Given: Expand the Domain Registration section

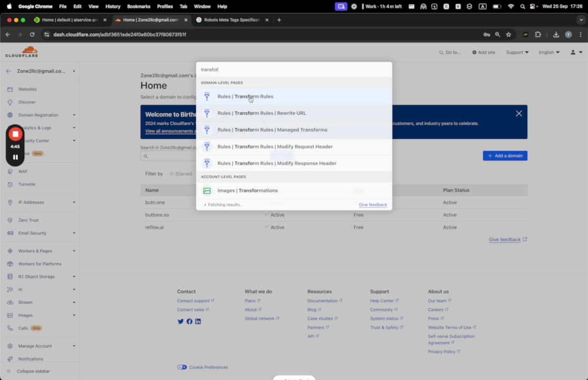Looking at the screenshot, I should [x=74, y=115].
